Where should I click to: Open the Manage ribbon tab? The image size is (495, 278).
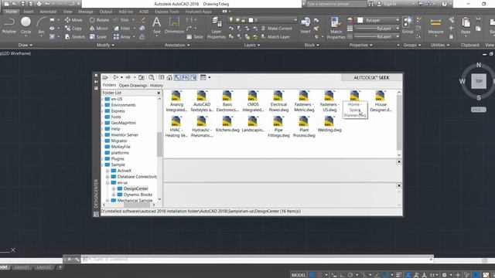(x=86, y=12)
